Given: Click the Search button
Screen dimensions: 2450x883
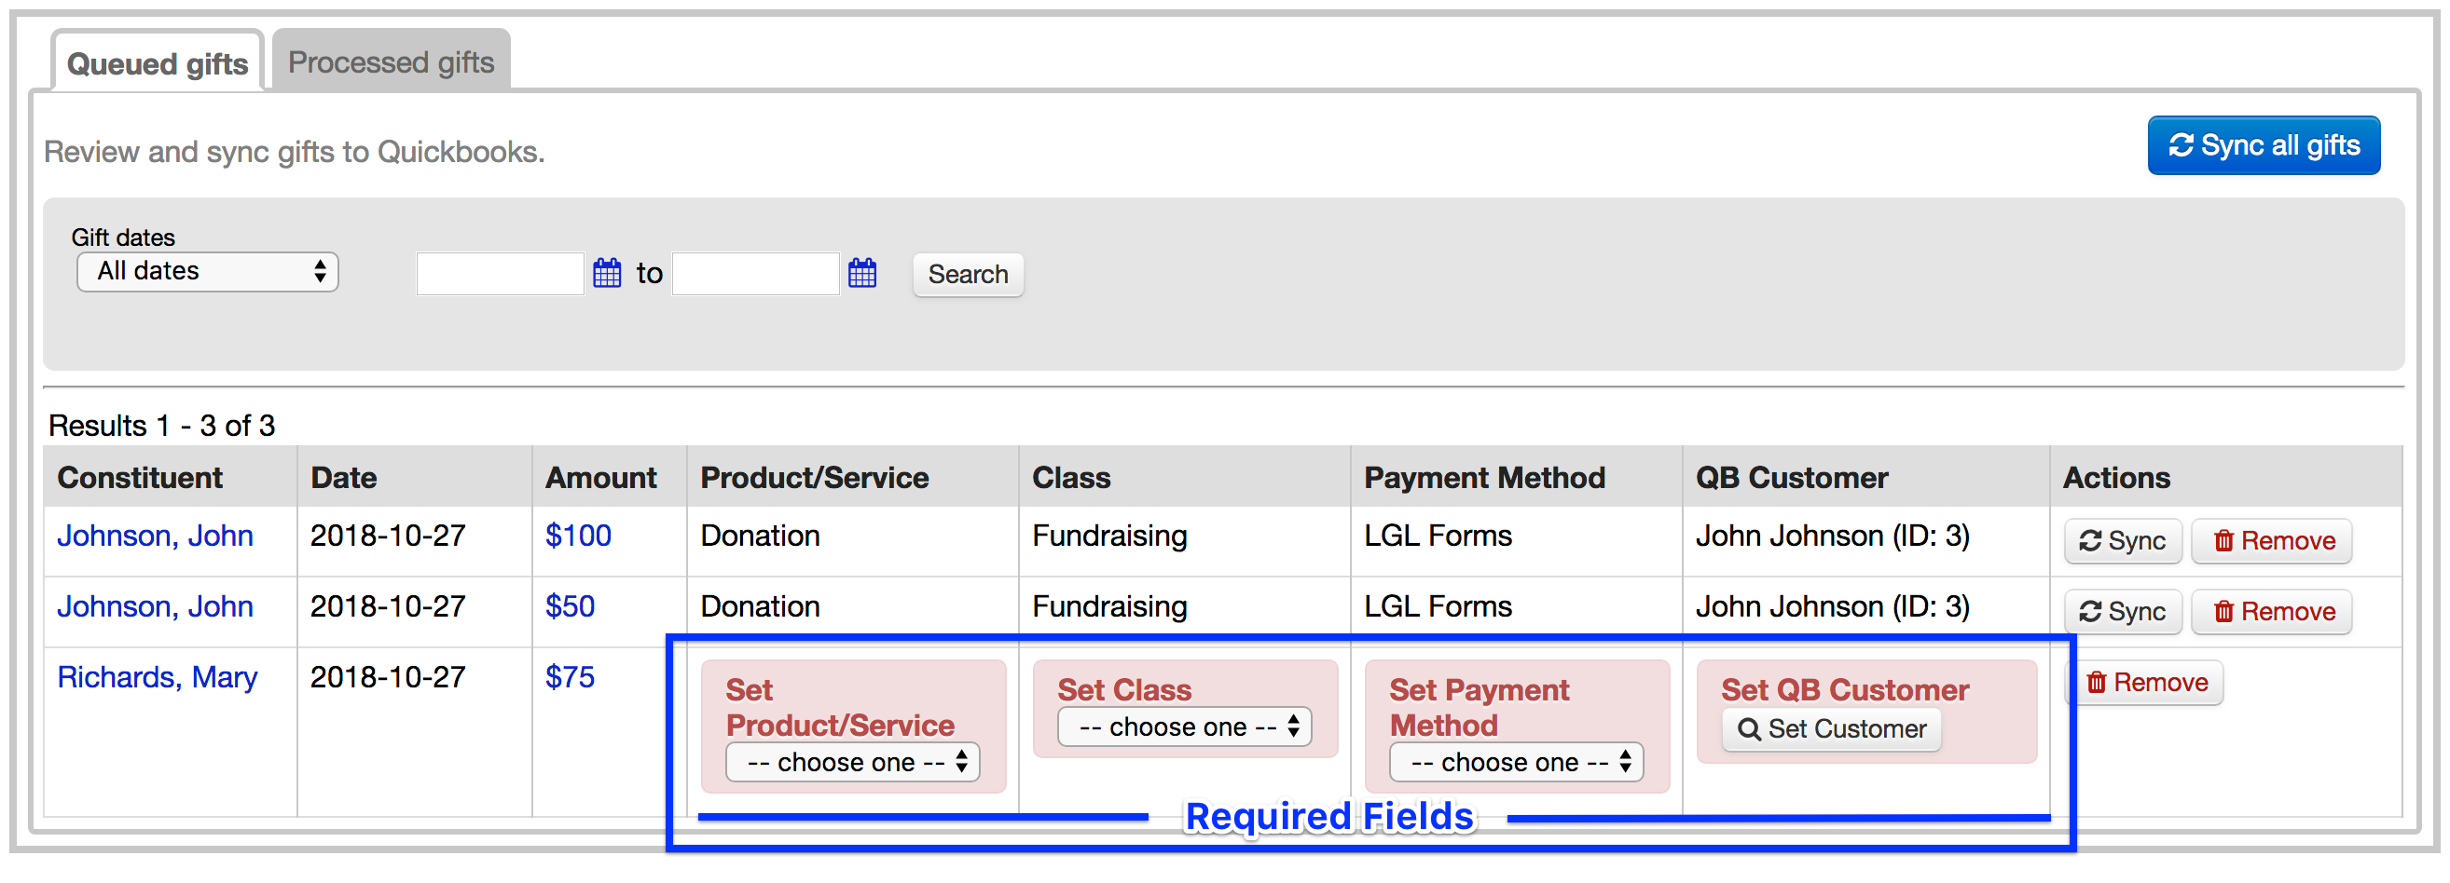Looking at the screenshot, I should (x=968, y=275).
